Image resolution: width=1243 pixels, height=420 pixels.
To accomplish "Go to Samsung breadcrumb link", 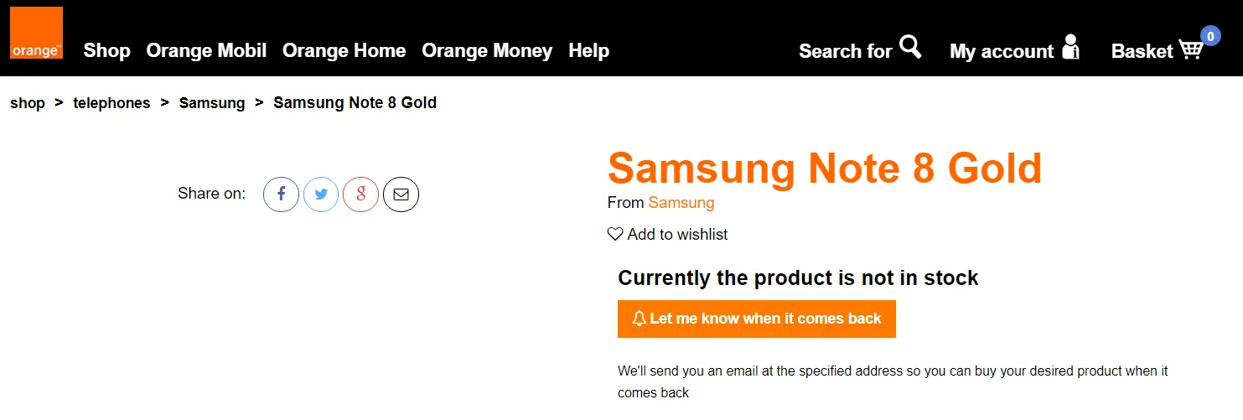I will [212, 103].
